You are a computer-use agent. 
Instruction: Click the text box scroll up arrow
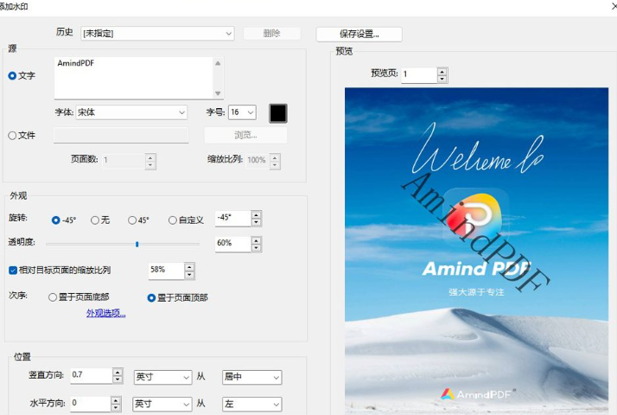pyautogui.click(x=218, y=63)
